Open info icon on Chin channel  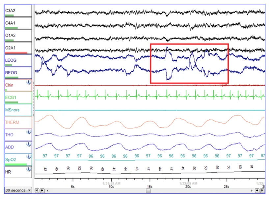pos(29,82)
